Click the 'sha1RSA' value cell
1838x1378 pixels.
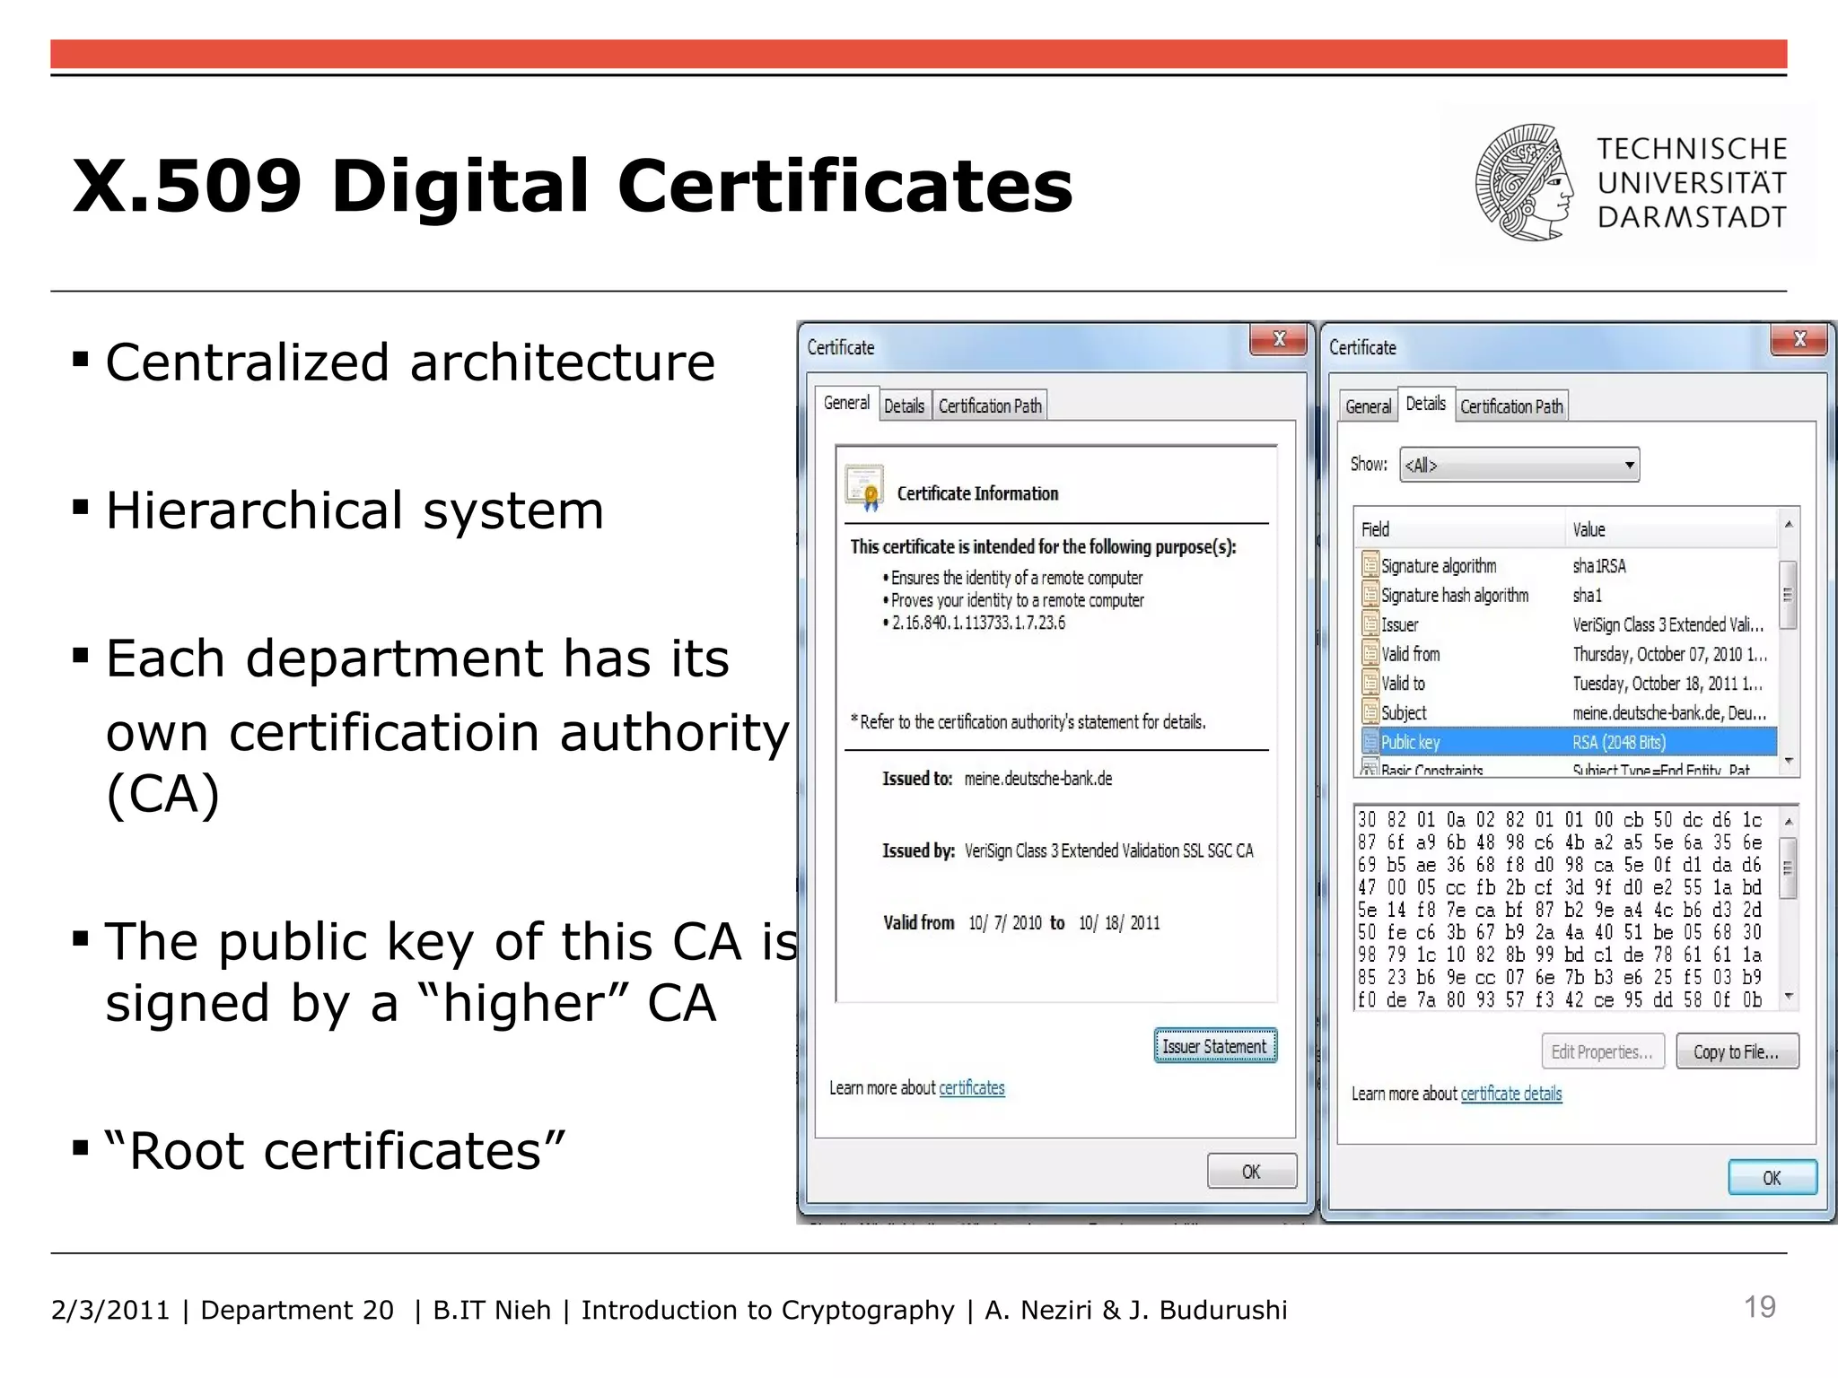click(1599, 565)
